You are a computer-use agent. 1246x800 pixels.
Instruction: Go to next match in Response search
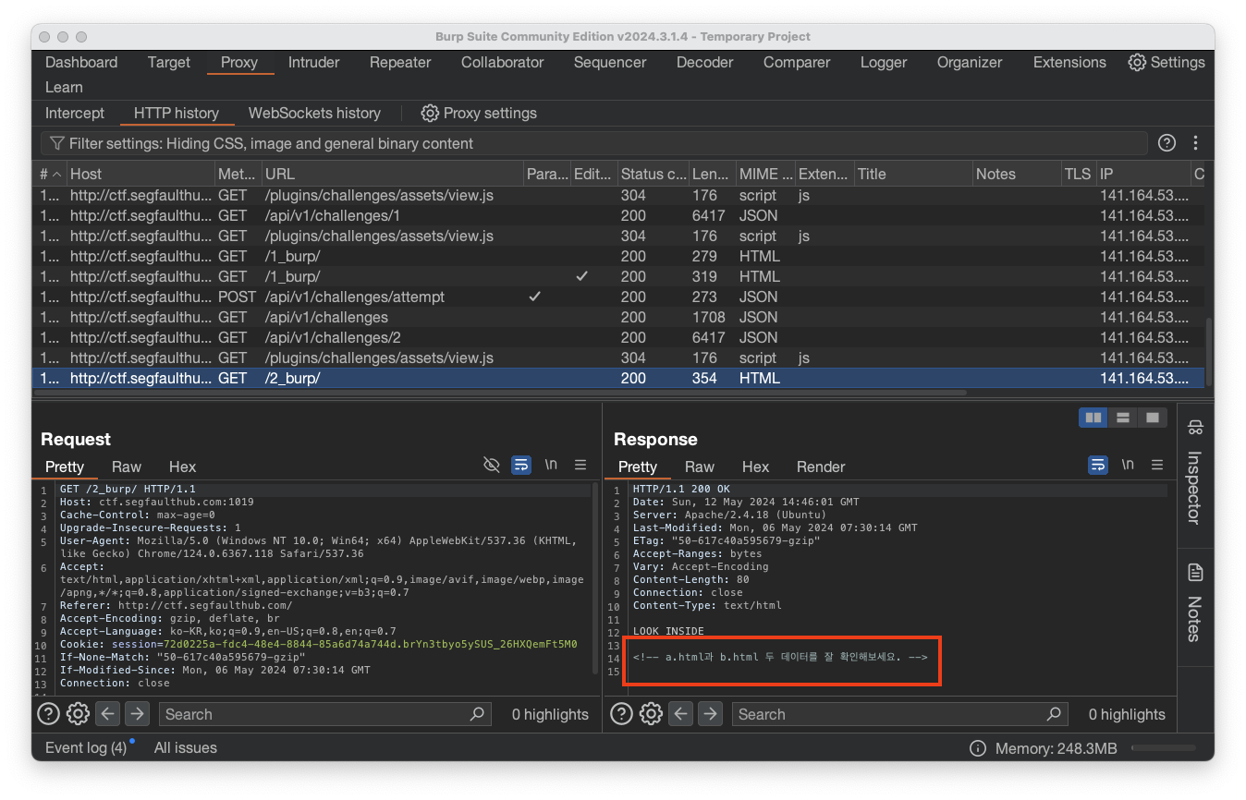(x=710, y=714)
